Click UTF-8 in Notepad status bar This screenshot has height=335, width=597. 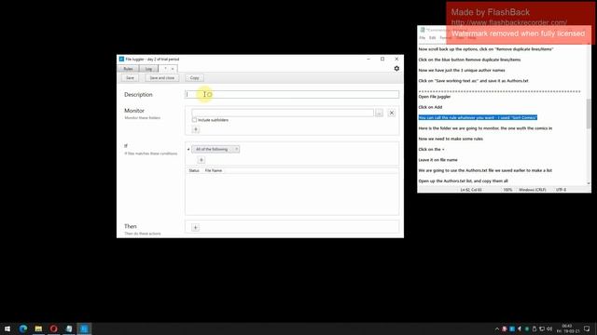(561, 190)
